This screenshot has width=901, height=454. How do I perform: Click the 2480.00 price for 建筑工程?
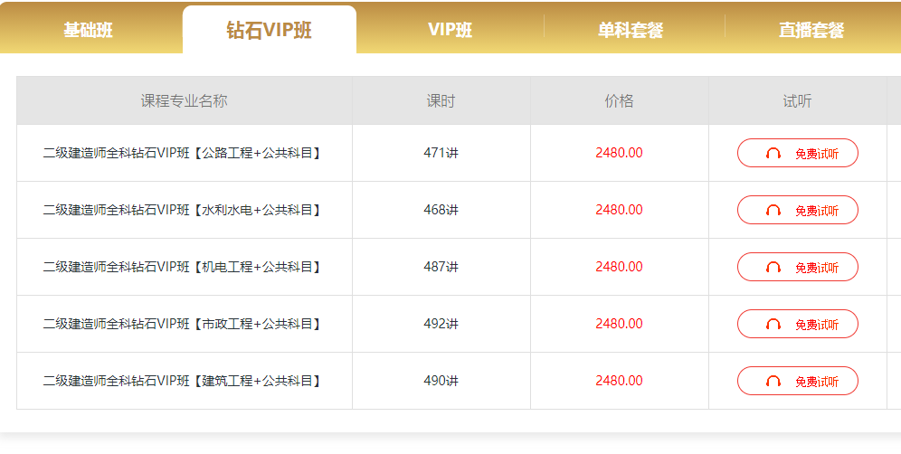[619, 381]
